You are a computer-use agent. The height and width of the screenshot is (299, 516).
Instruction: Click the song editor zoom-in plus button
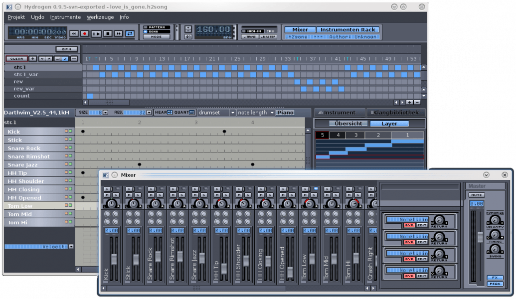[x=409, y=102]
